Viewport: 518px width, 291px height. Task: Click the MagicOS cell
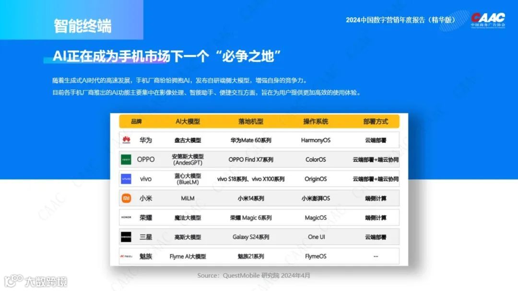pos(316,218)
